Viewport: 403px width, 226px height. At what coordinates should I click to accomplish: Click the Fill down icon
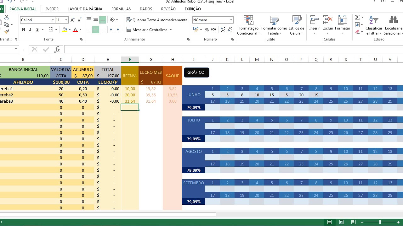[357, 24]
